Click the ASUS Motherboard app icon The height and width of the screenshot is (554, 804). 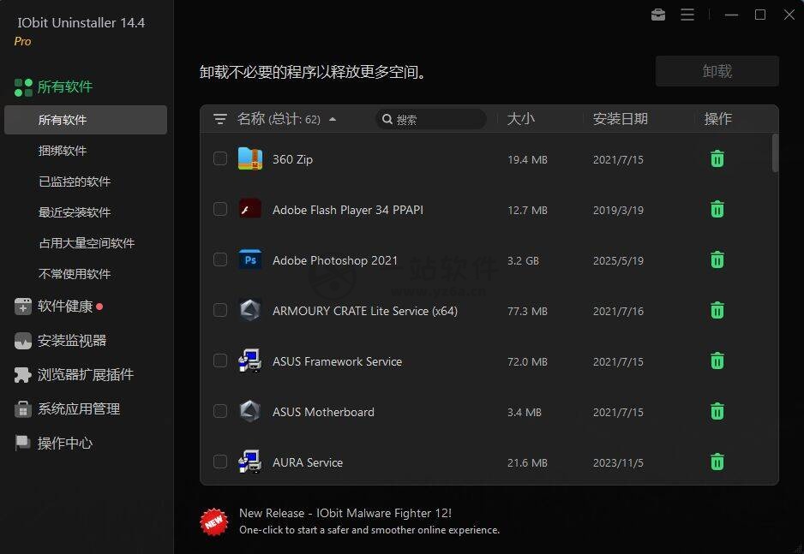[250, 412]
